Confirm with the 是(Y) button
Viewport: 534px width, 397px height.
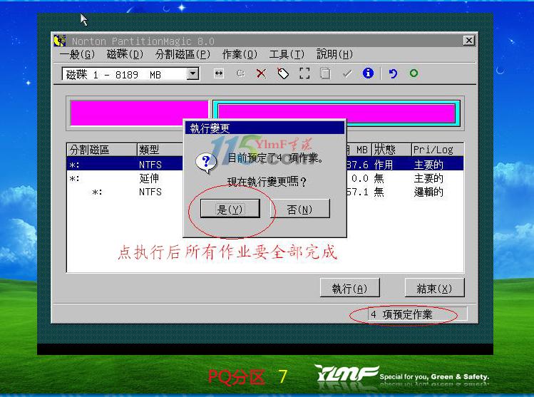230,209
